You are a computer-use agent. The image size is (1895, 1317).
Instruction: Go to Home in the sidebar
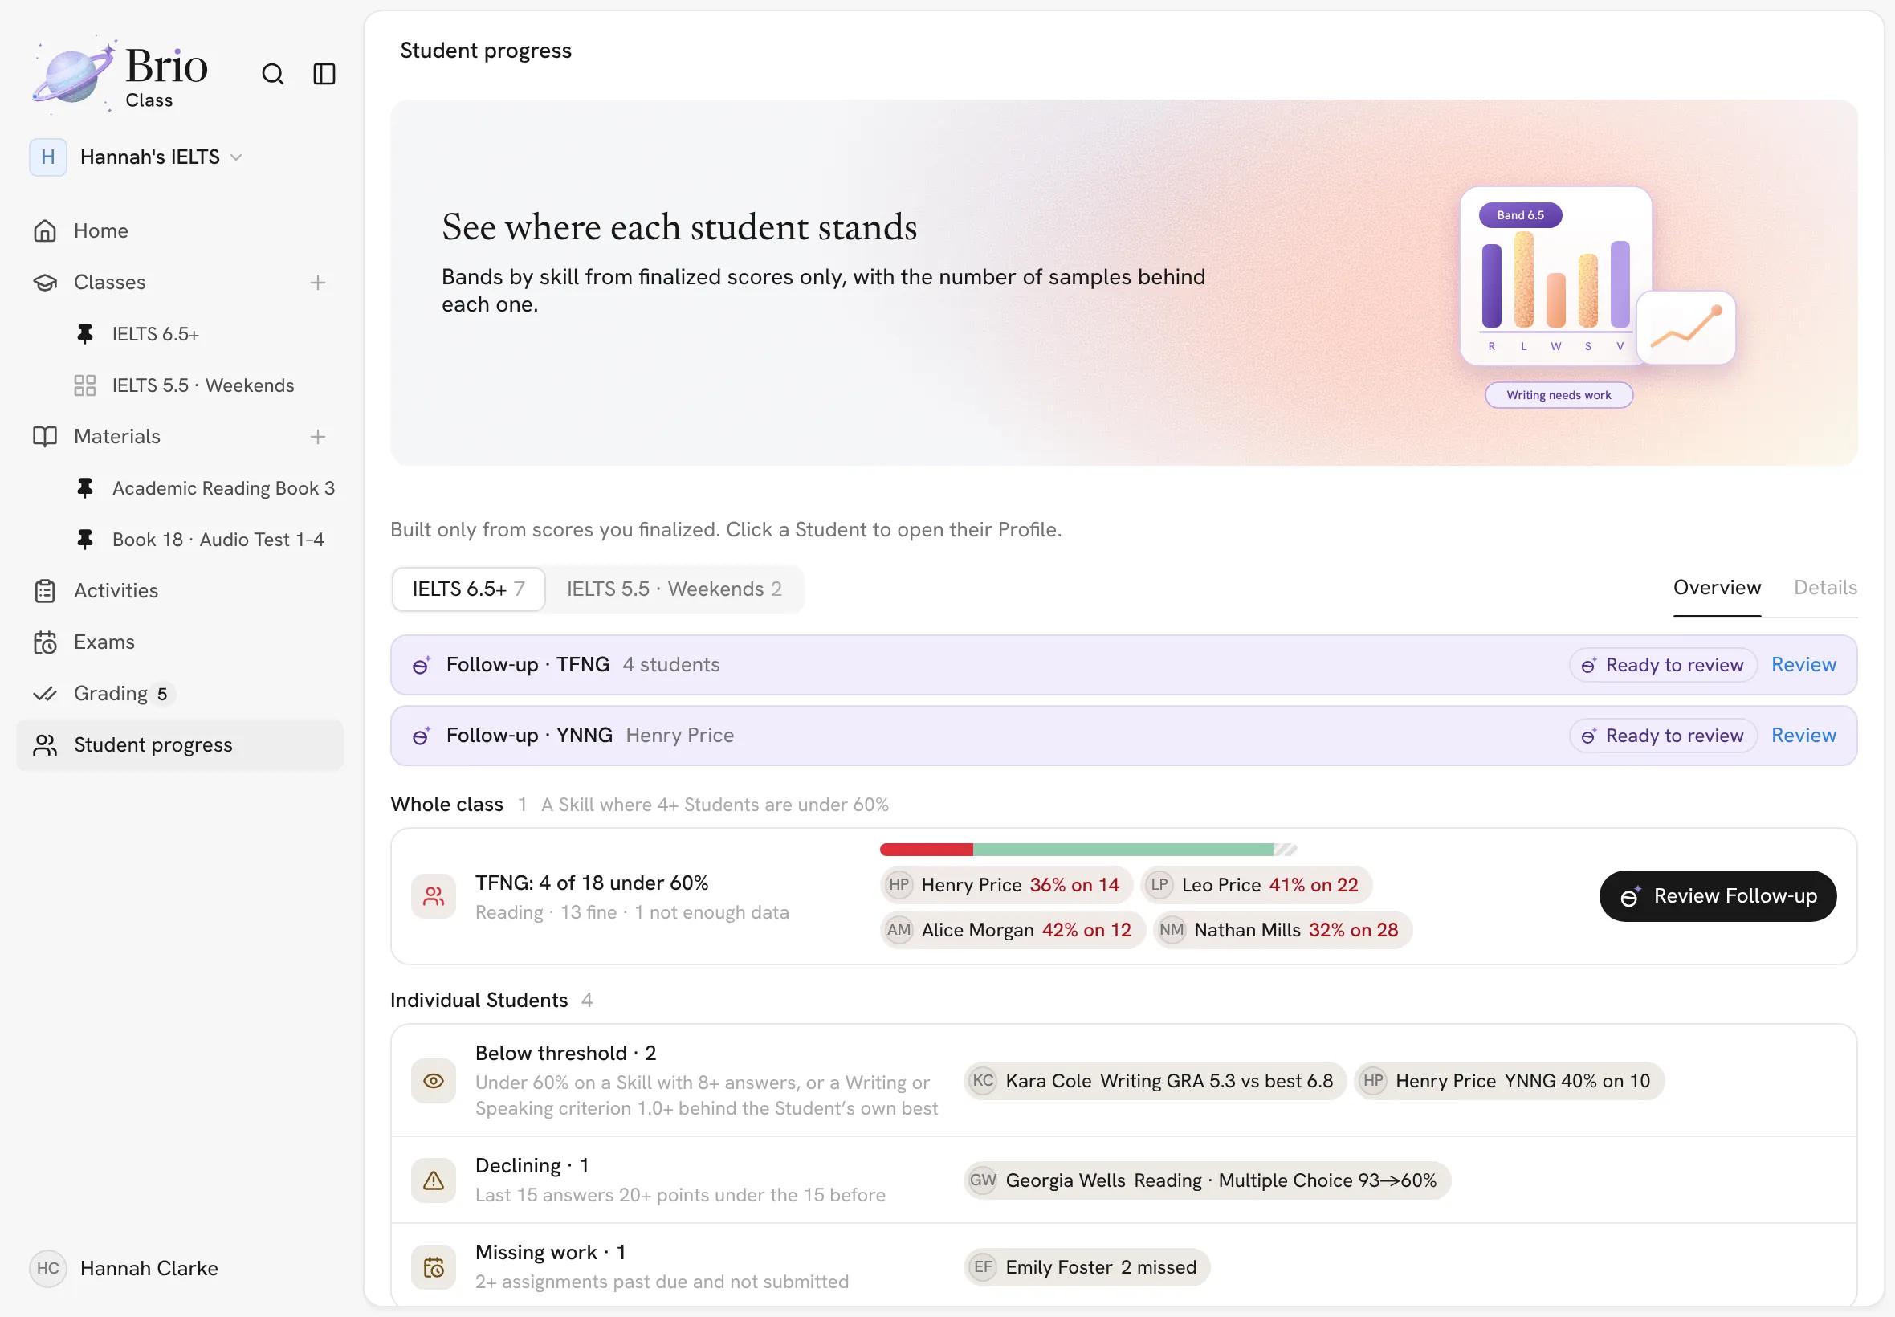point(180,231)
